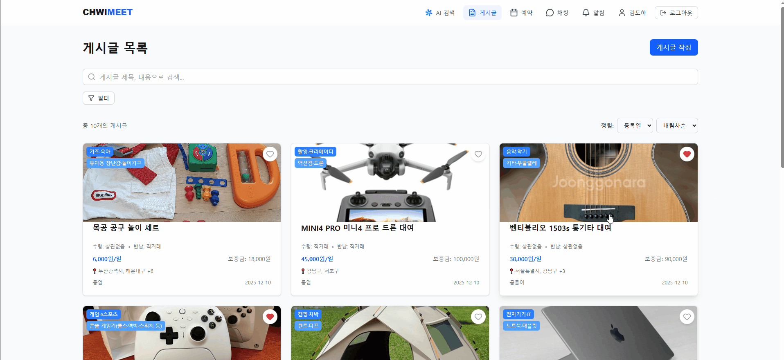Like the MINI4 PRO drone post
The height and width of the screenshot is (360, 784).
478,154
